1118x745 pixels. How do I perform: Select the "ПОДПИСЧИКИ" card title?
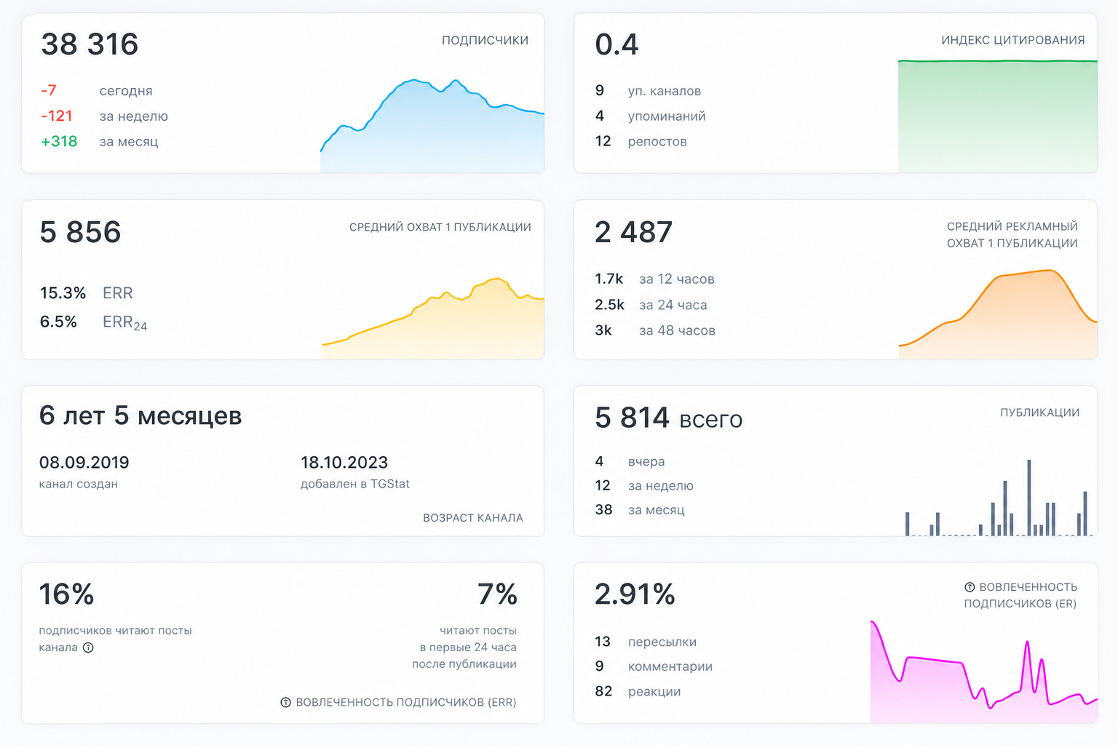pos(485,41)
